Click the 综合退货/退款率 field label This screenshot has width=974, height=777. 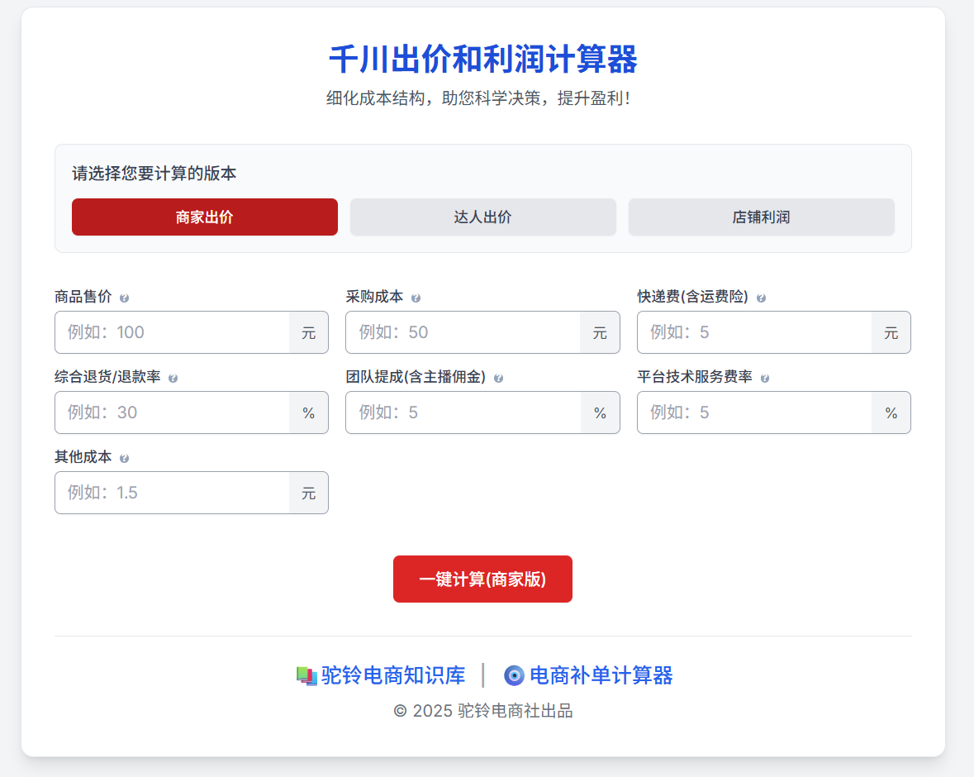coord(107,377)
